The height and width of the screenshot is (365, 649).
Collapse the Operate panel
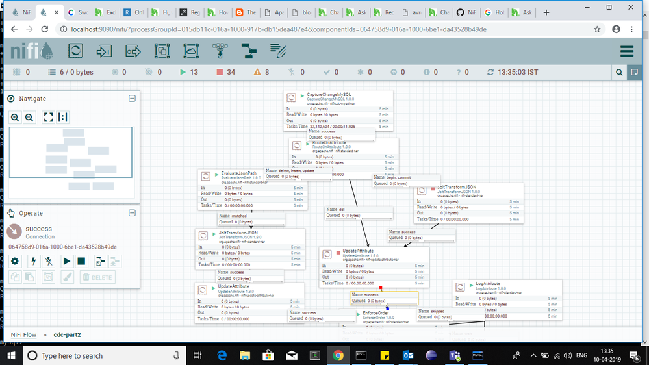coord(132,212)
